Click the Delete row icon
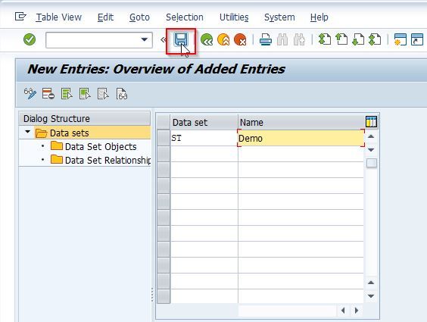Image resolution: width=427 pixels, height=322 pixels. (x=48, y=94)
